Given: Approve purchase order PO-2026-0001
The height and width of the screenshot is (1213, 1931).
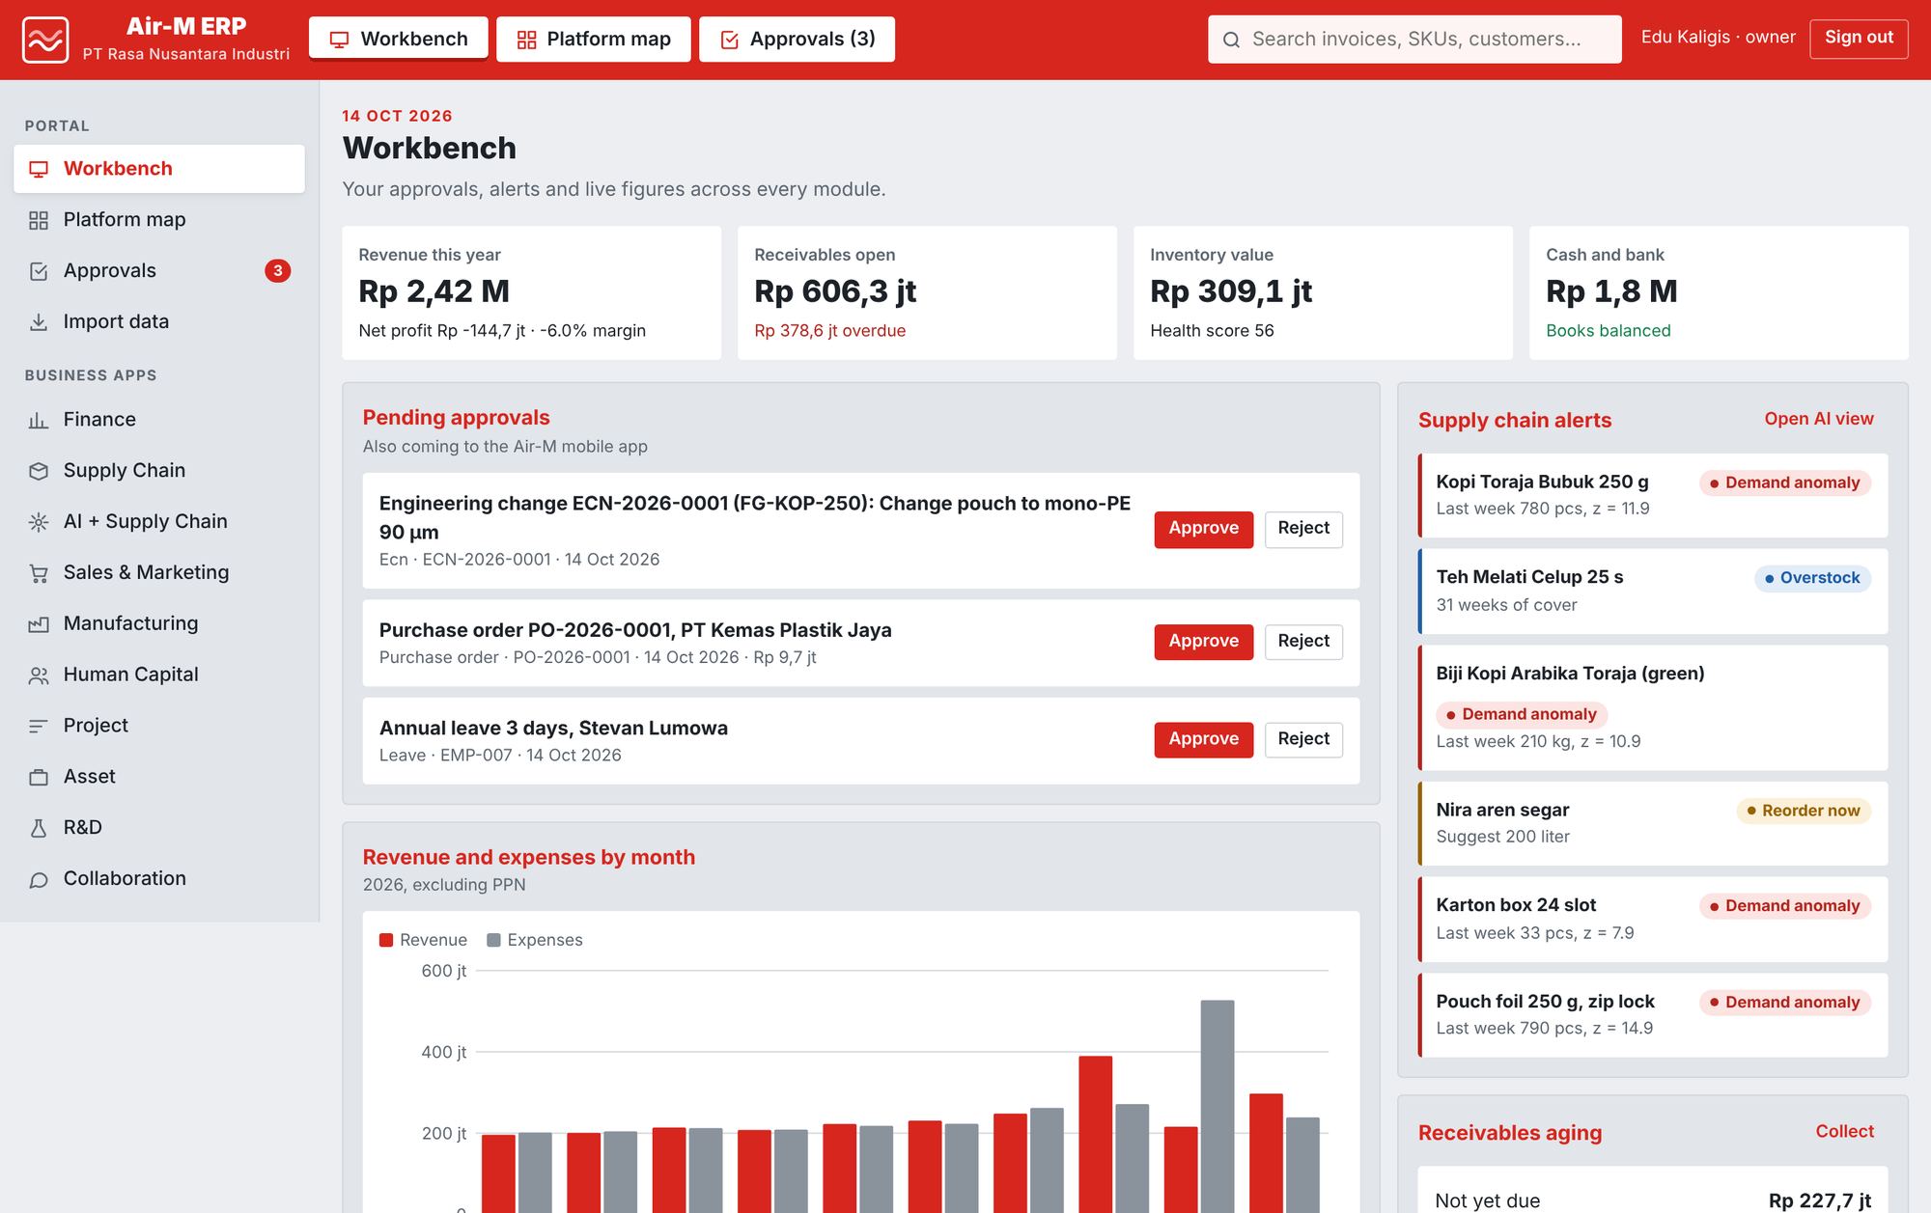Looking at the screenshot, I should (x=1203, y=642).
